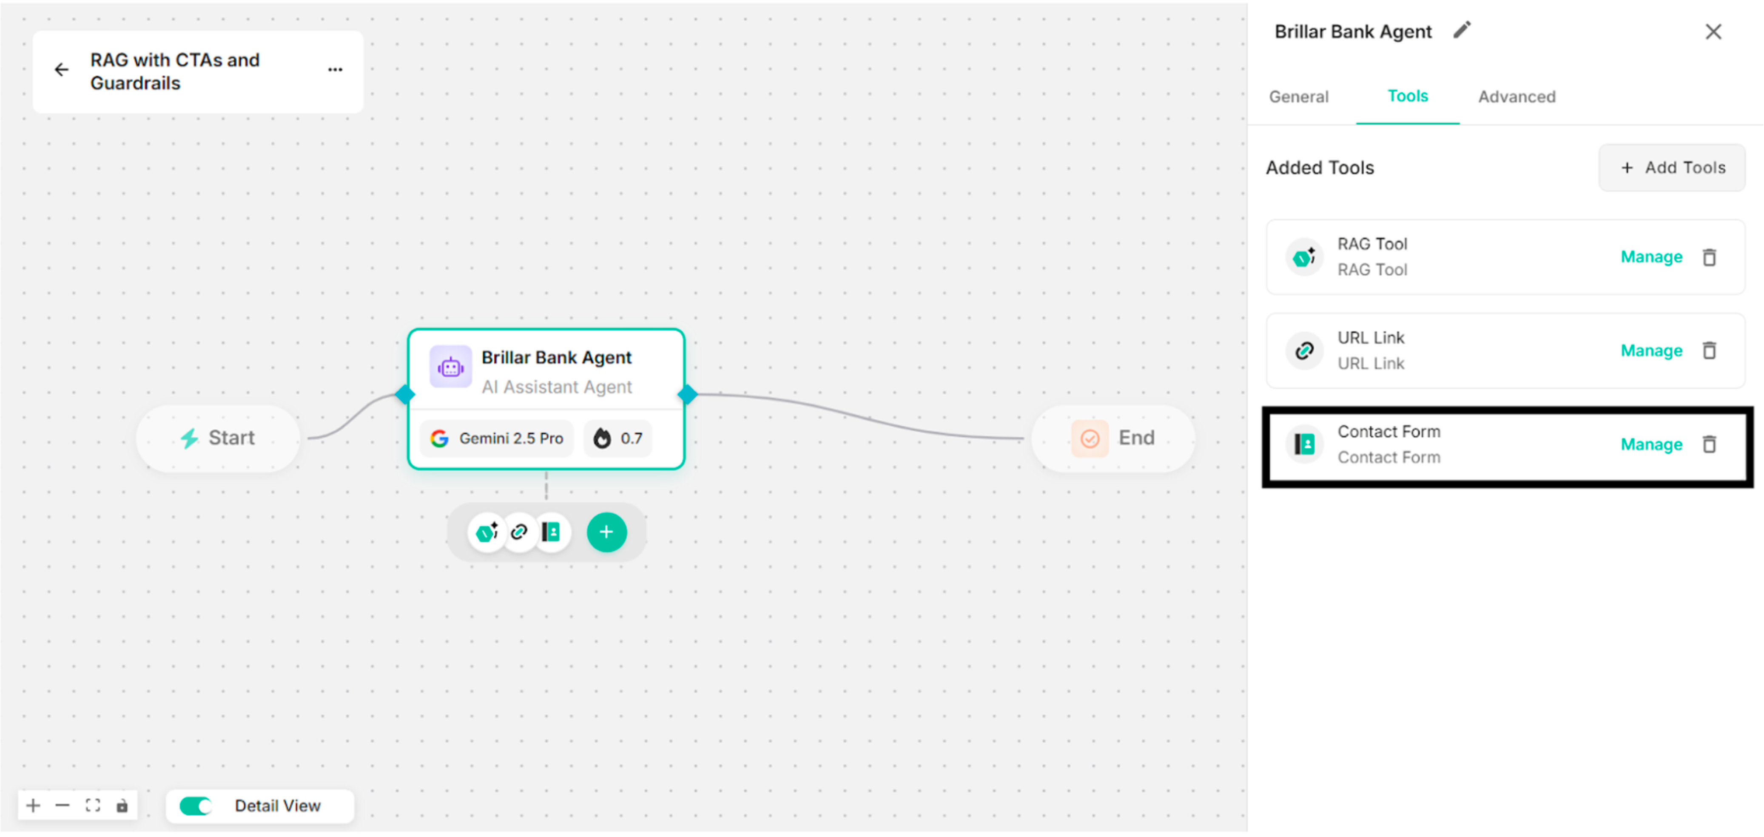
Task: Click Add Tools in the right panel
Action: click(x=1672, y=167)
